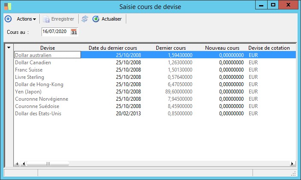This screenshot has height=180, width=301.
Task: Expand the grid selector arrow in header corner
Action: tap(9, 48)
